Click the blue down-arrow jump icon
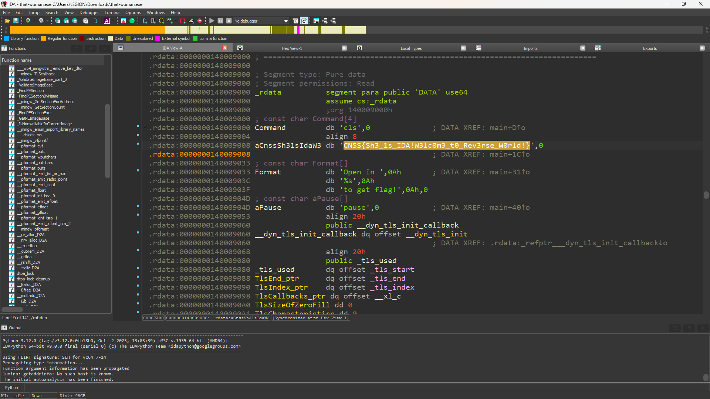Screen dimensions: 710x399 96,21
